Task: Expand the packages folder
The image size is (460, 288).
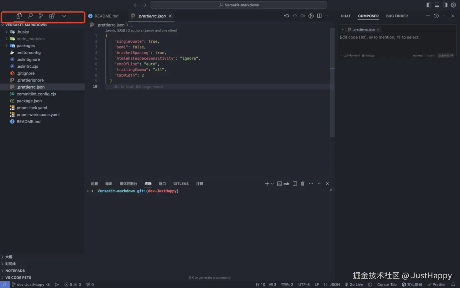Action: [x=42, y=46]
